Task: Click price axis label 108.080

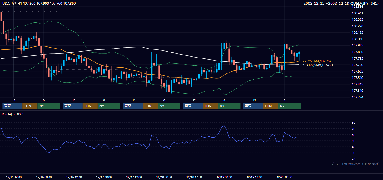Action: tap(358, 39)
